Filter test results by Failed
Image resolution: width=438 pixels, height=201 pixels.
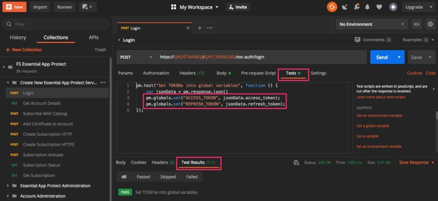192,177
